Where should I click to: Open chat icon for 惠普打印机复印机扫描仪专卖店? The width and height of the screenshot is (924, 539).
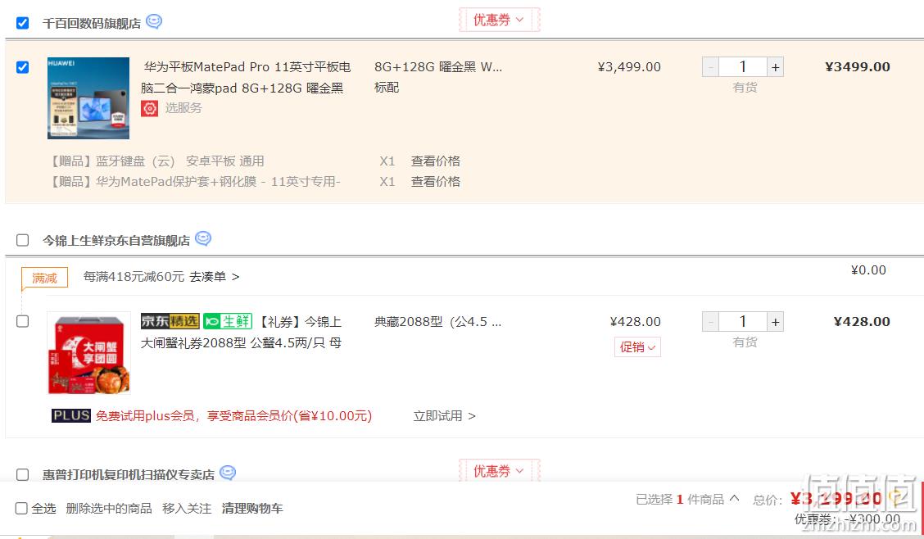point(228,473)
